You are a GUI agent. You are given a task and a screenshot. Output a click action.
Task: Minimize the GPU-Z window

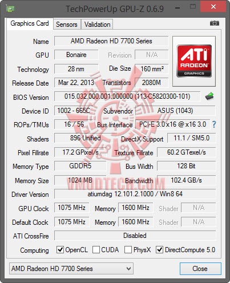[x=177, y=8]
